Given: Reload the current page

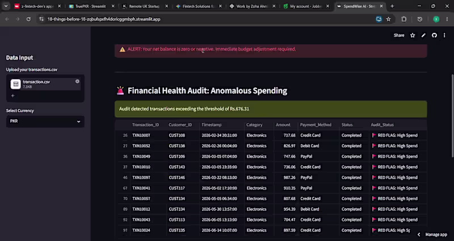Looking at the screenshot, I should [28, 19].
